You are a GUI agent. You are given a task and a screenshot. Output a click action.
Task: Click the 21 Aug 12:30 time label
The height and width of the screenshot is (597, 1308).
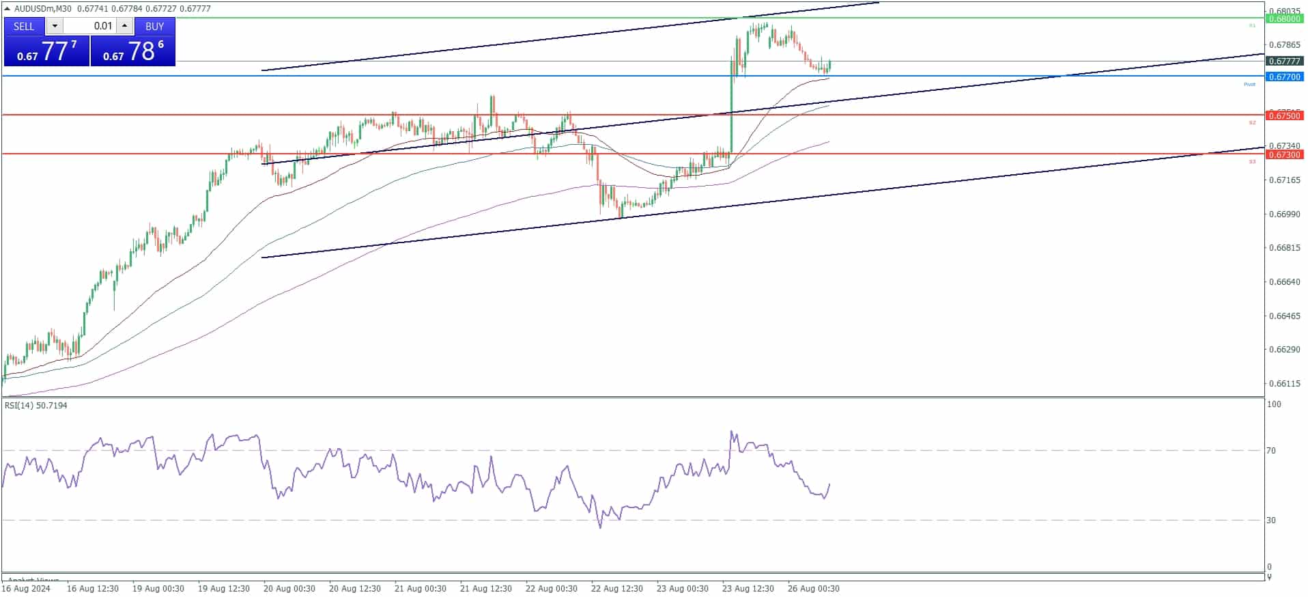coord(486,588)
